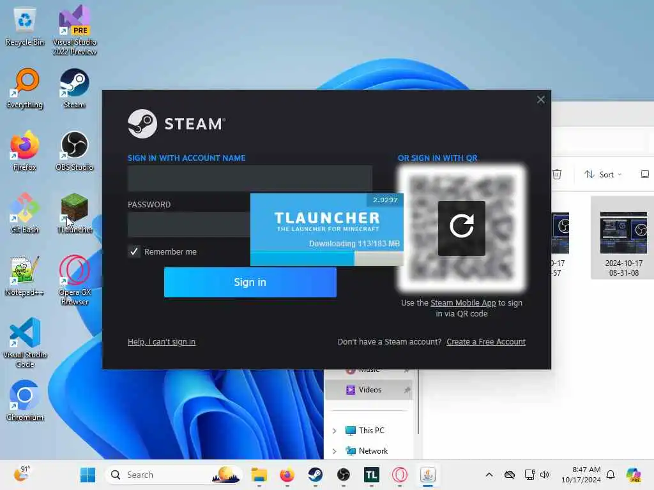Select Videos in File Explorer sidebar
The width and height of the screenshot is (654, 490).
point(369,390)
